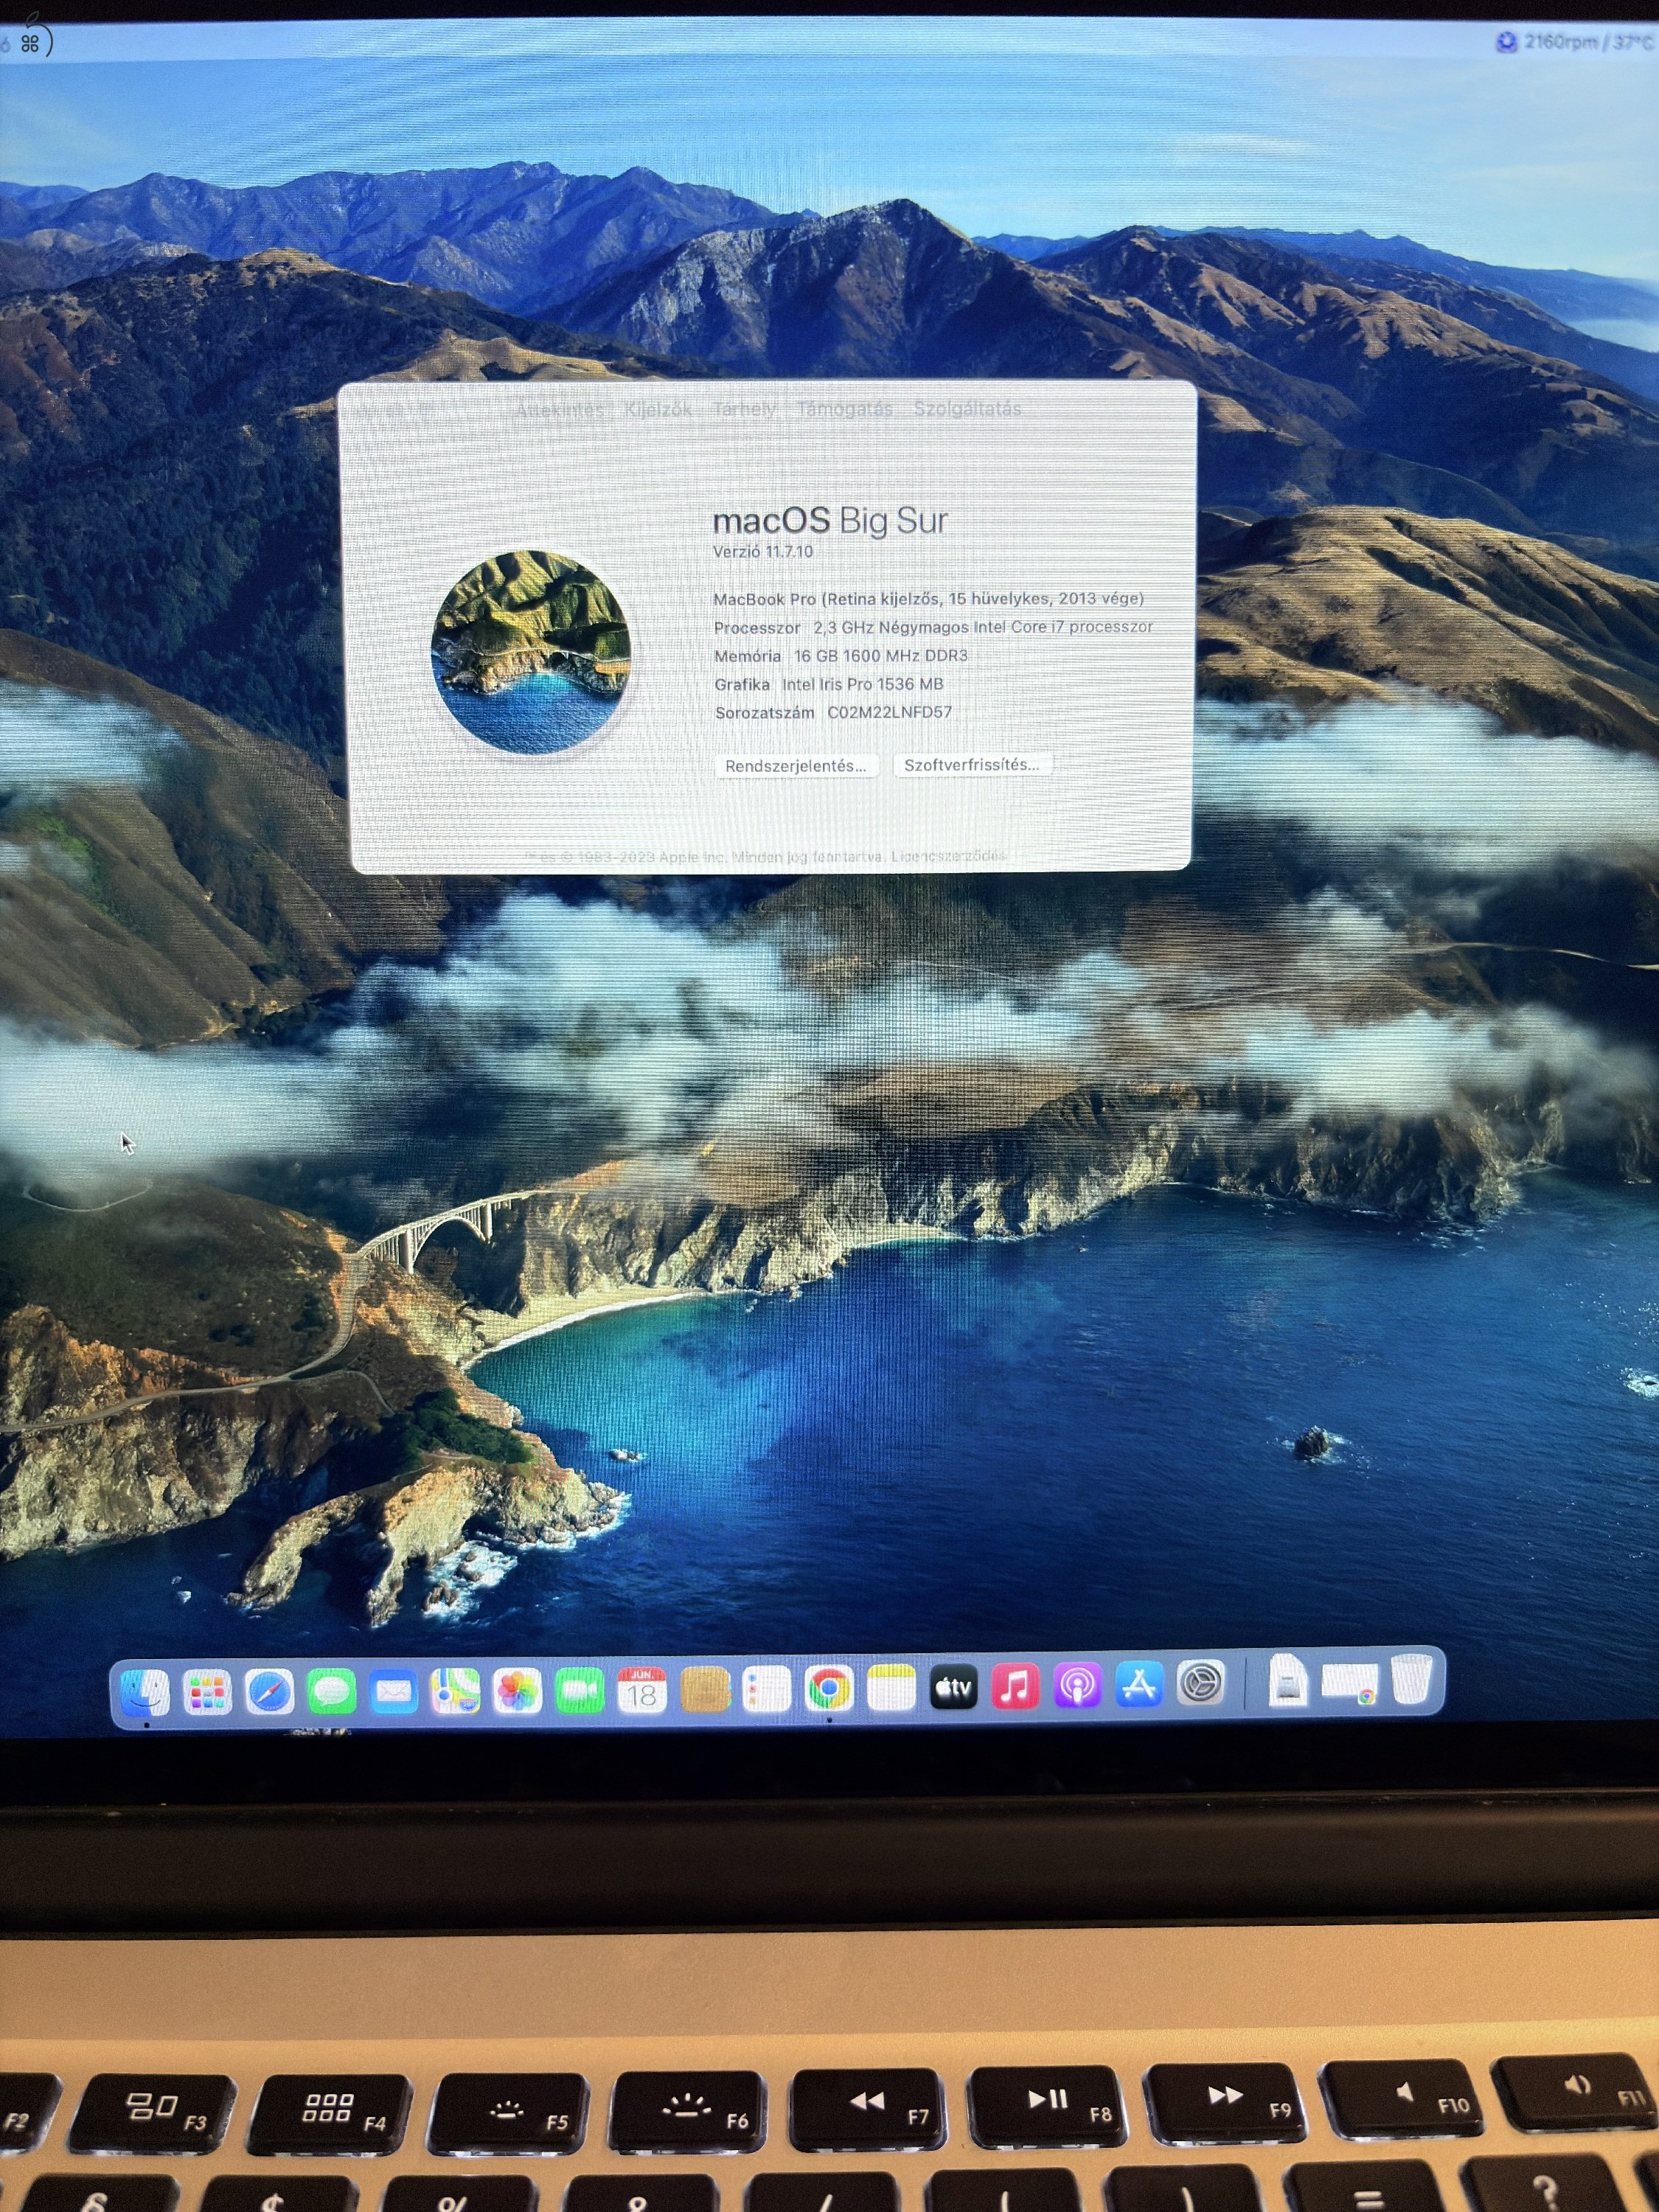Select the Áttekintés tab
1659x2212 pixels.
pyautogui.click(x=560, y=409)
